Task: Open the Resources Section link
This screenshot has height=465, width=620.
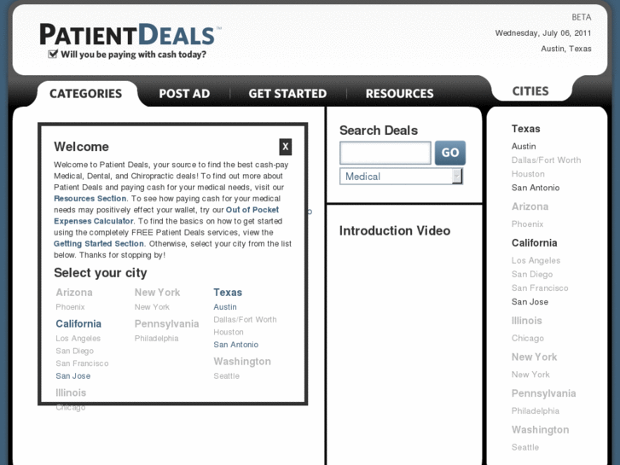Action: [x=90, y=199]
